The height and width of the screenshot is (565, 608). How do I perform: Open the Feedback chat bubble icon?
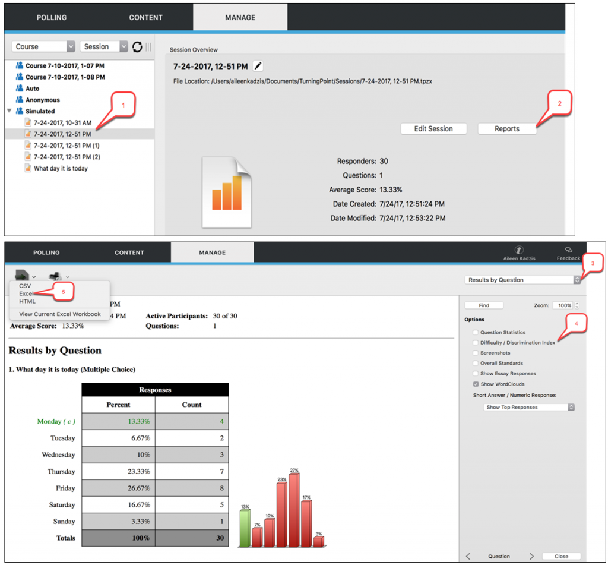click(568, 250)
